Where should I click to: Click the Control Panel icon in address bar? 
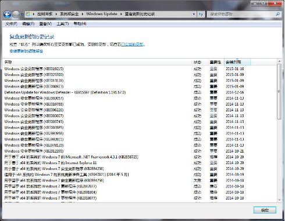click(x=28, y=14)
